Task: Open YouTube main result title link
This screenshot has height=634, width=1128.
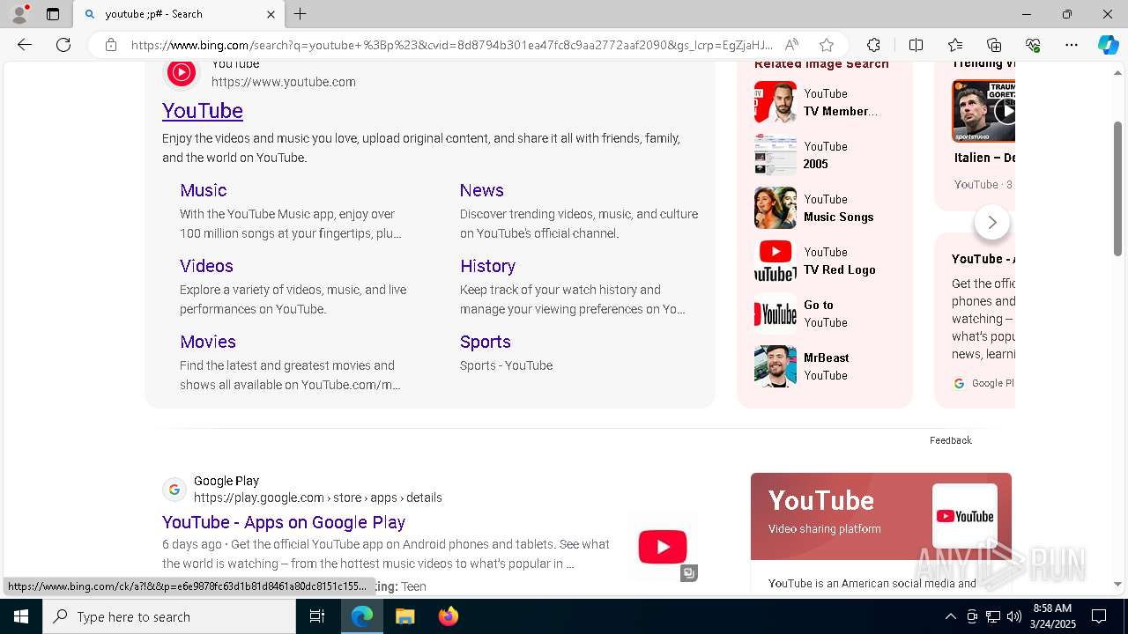Action: (x=203, y=110)
